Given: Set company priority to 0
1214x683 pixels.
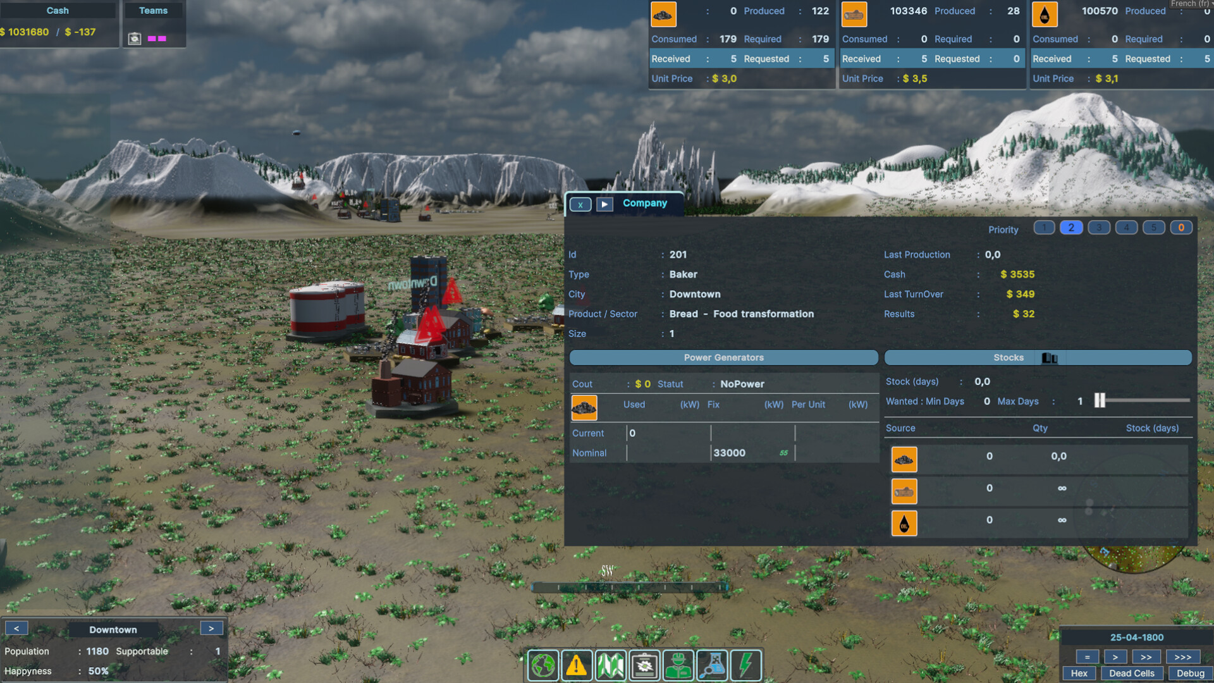Looking at the screenshot, I should (x=1180, y=227).
